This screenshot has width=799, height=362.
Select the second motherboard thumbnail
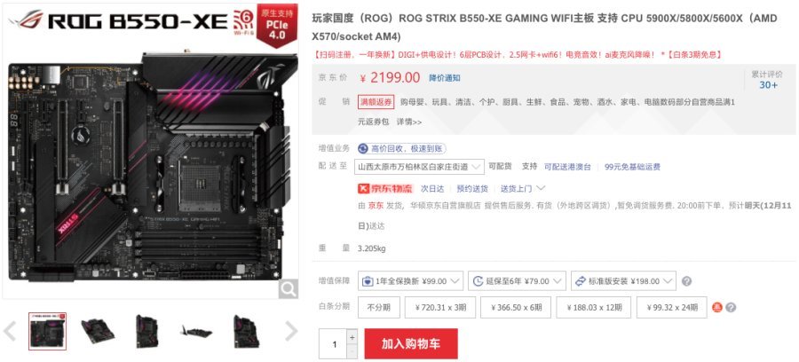point(98,331)
